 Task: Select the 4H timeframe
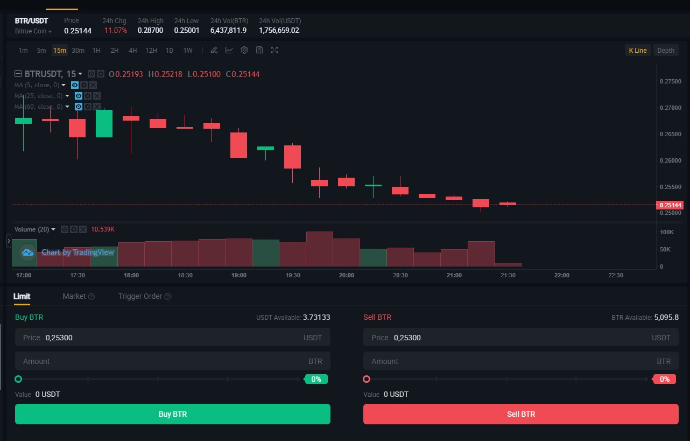coord(133,50)
